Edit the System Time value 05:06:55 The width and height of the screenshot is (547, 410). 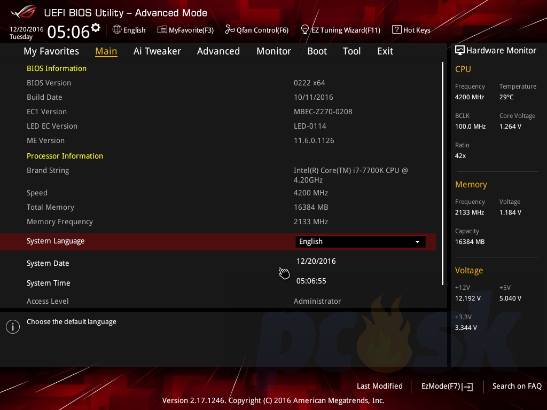311,281
